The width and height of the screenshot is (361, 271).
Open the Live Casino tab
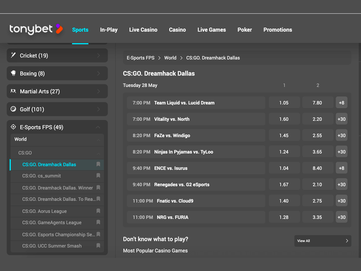[x=143, y=30]
